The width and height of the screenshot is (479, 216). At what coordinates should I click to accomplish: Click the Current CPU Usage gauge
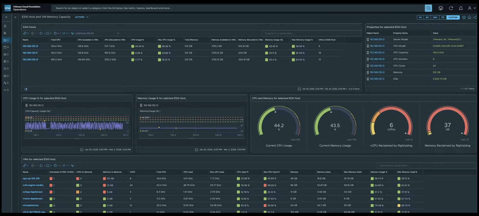[278, 125]
